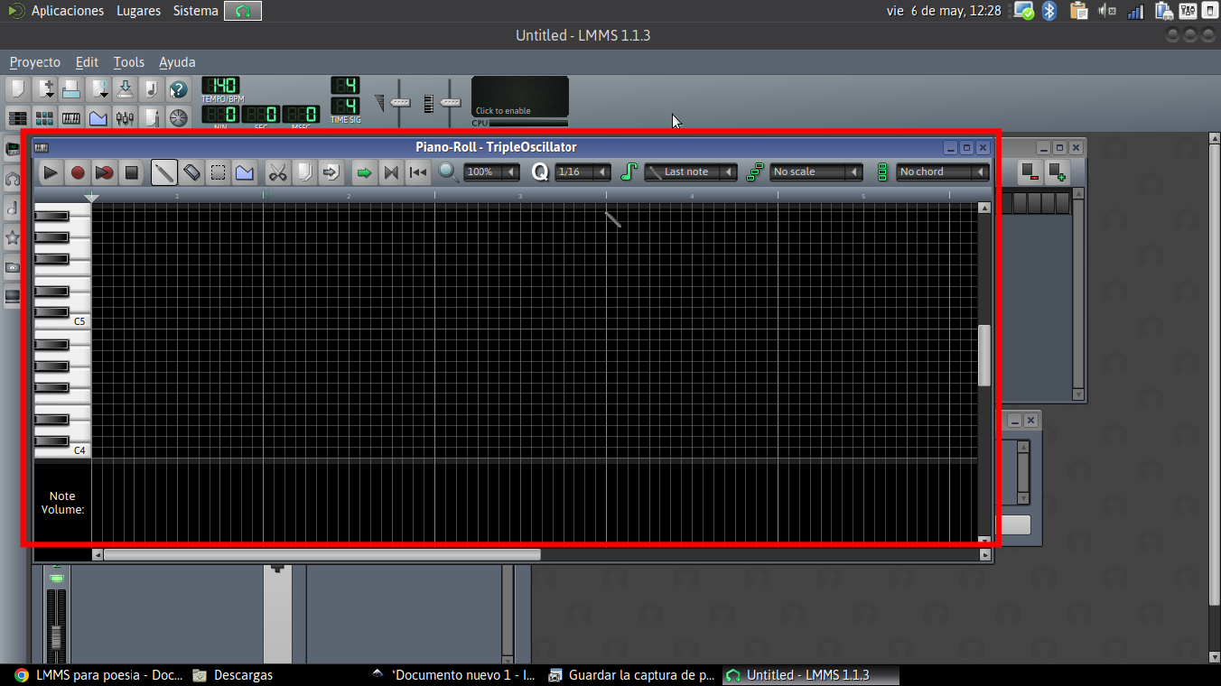Enable record mode in the Piano Roll
Image resolution: width=1221 pixels, height=686 pixels.
[78, 171]
